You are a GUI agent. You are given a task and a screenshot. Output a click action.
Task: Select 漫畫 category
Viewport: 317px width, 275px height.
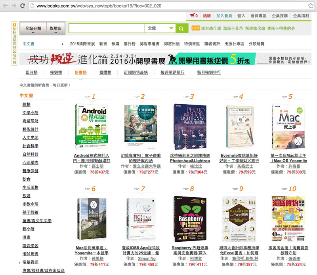pyautogui.click(x=27, y=237)
